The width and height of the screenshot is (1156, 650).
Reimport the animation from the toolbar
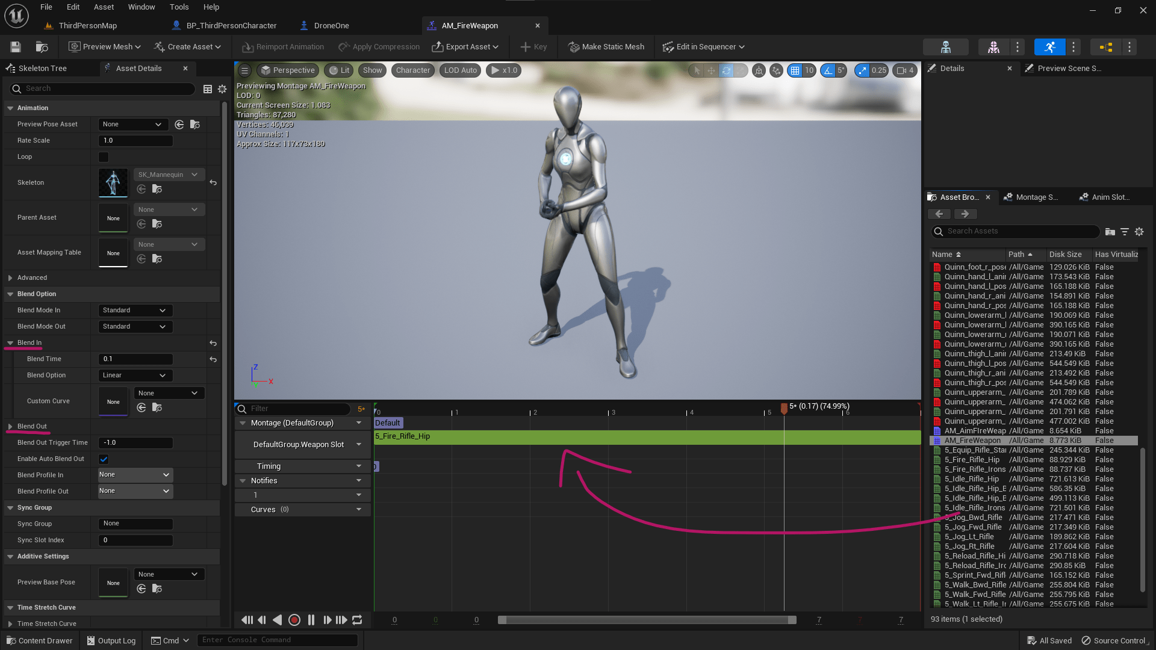tap(282, 46)
